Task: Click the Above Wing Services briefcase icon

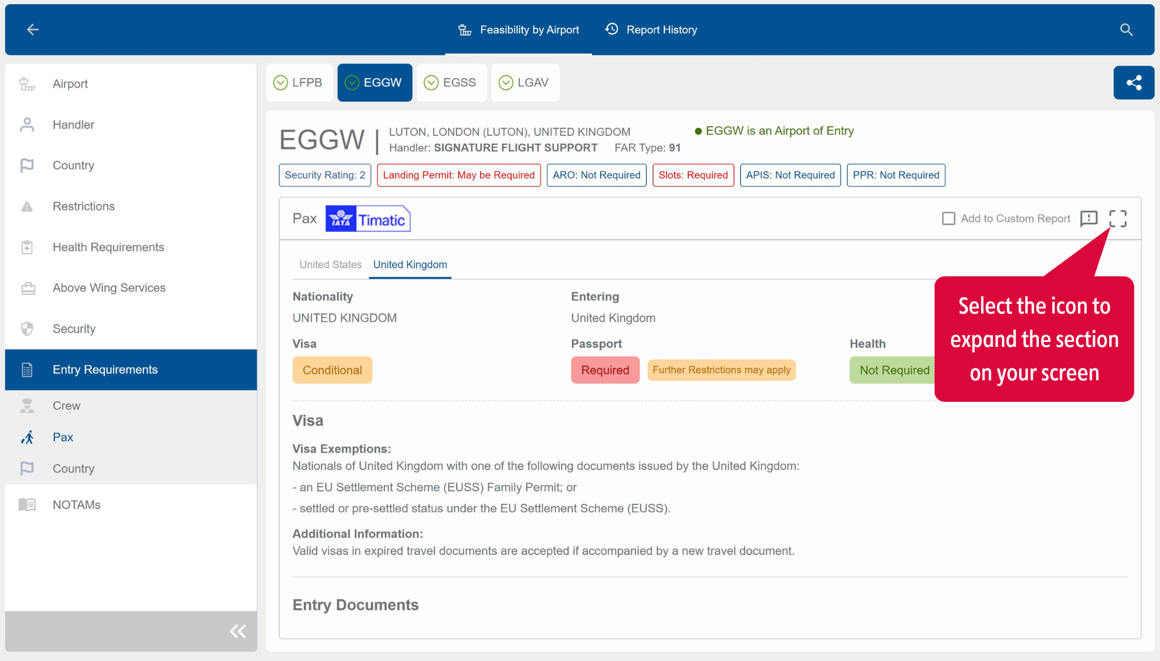Action: click(28, 288)
